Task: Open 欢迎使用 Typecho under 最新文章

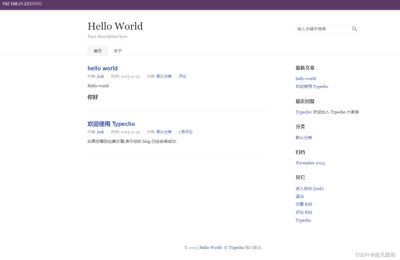Action: pos(312,86)
